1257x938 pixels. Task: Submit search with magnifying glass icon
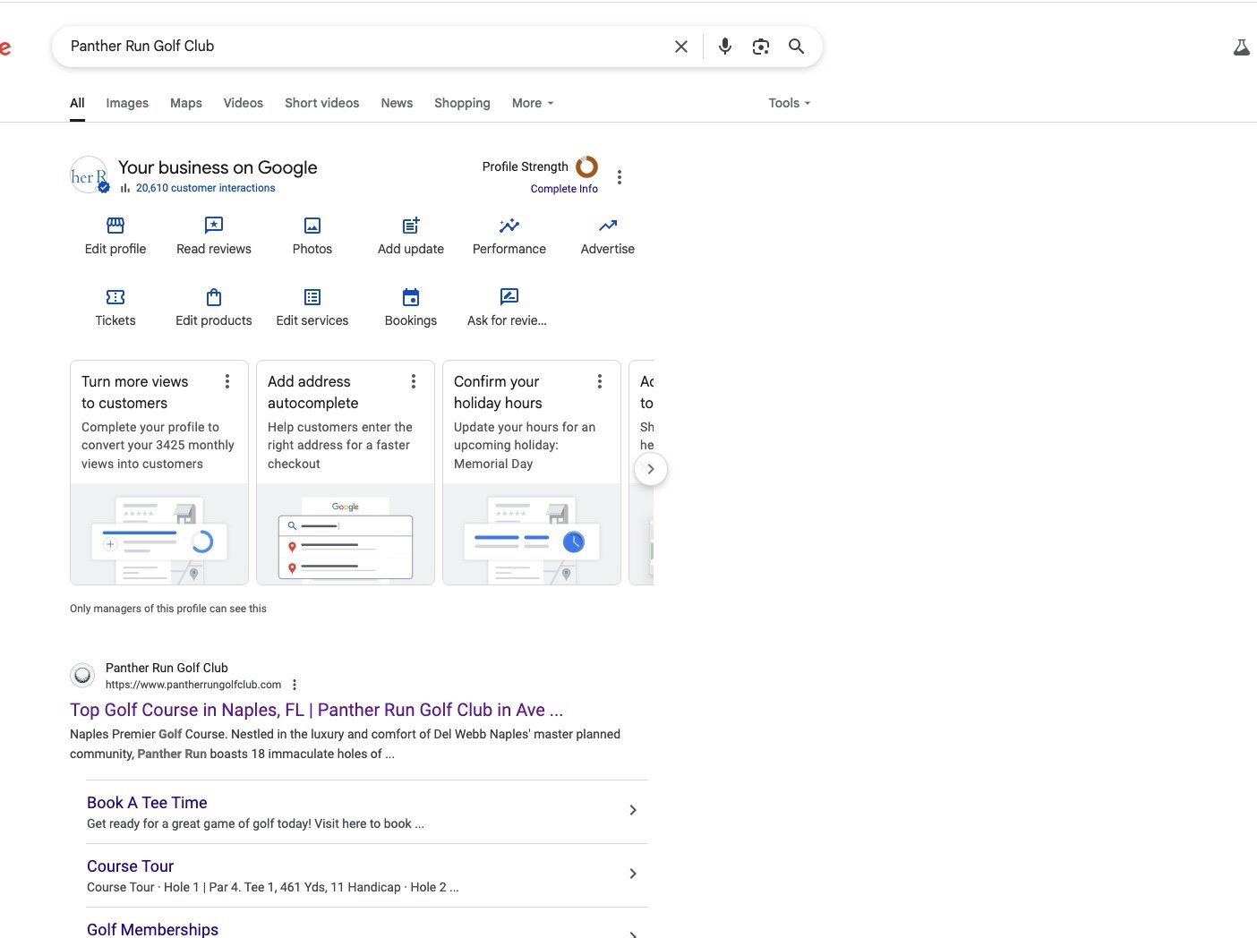[x=796, y=47]
